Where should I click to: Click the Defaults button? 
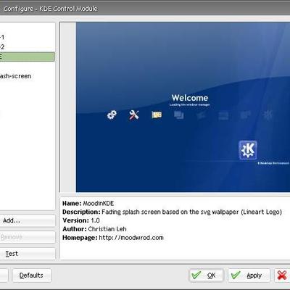click(x=32, y=275)
